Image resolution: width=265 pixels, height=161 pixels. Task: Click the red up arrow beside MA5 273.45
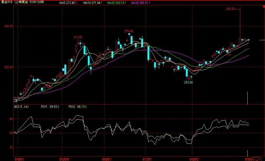tap(76, 3)
